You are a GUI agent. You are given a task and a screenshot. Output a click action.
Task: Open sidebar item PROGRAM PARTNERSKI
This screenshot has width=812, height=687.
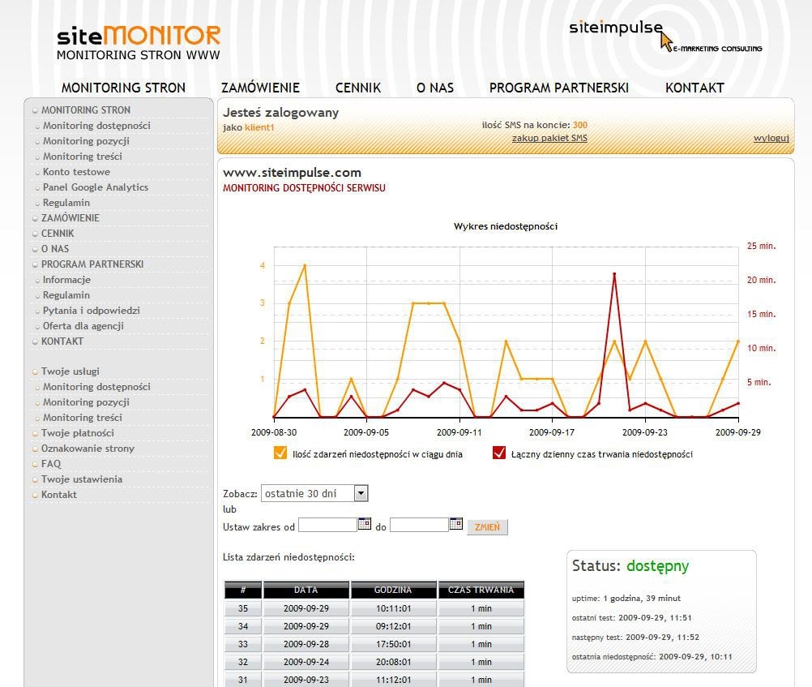[92, 264]
